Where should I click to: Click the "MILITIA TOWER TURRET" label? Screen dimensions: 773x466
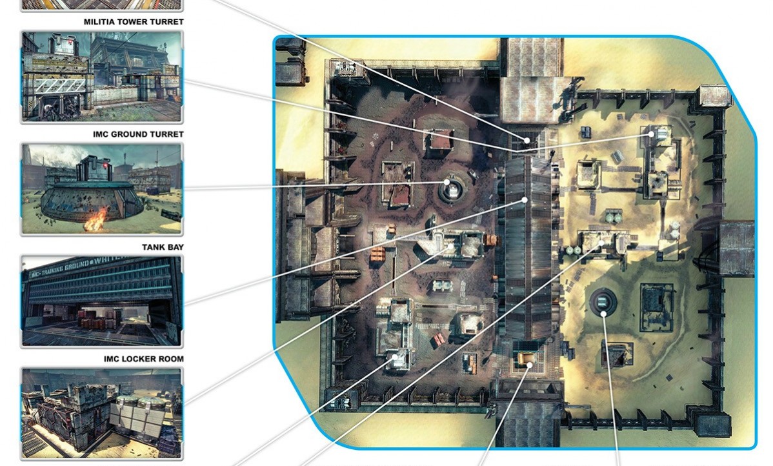point(134,22)
